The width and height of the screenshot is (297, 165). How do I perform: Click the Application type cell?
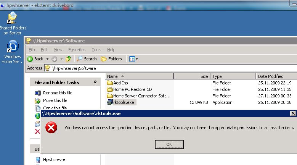pos(222,102)
